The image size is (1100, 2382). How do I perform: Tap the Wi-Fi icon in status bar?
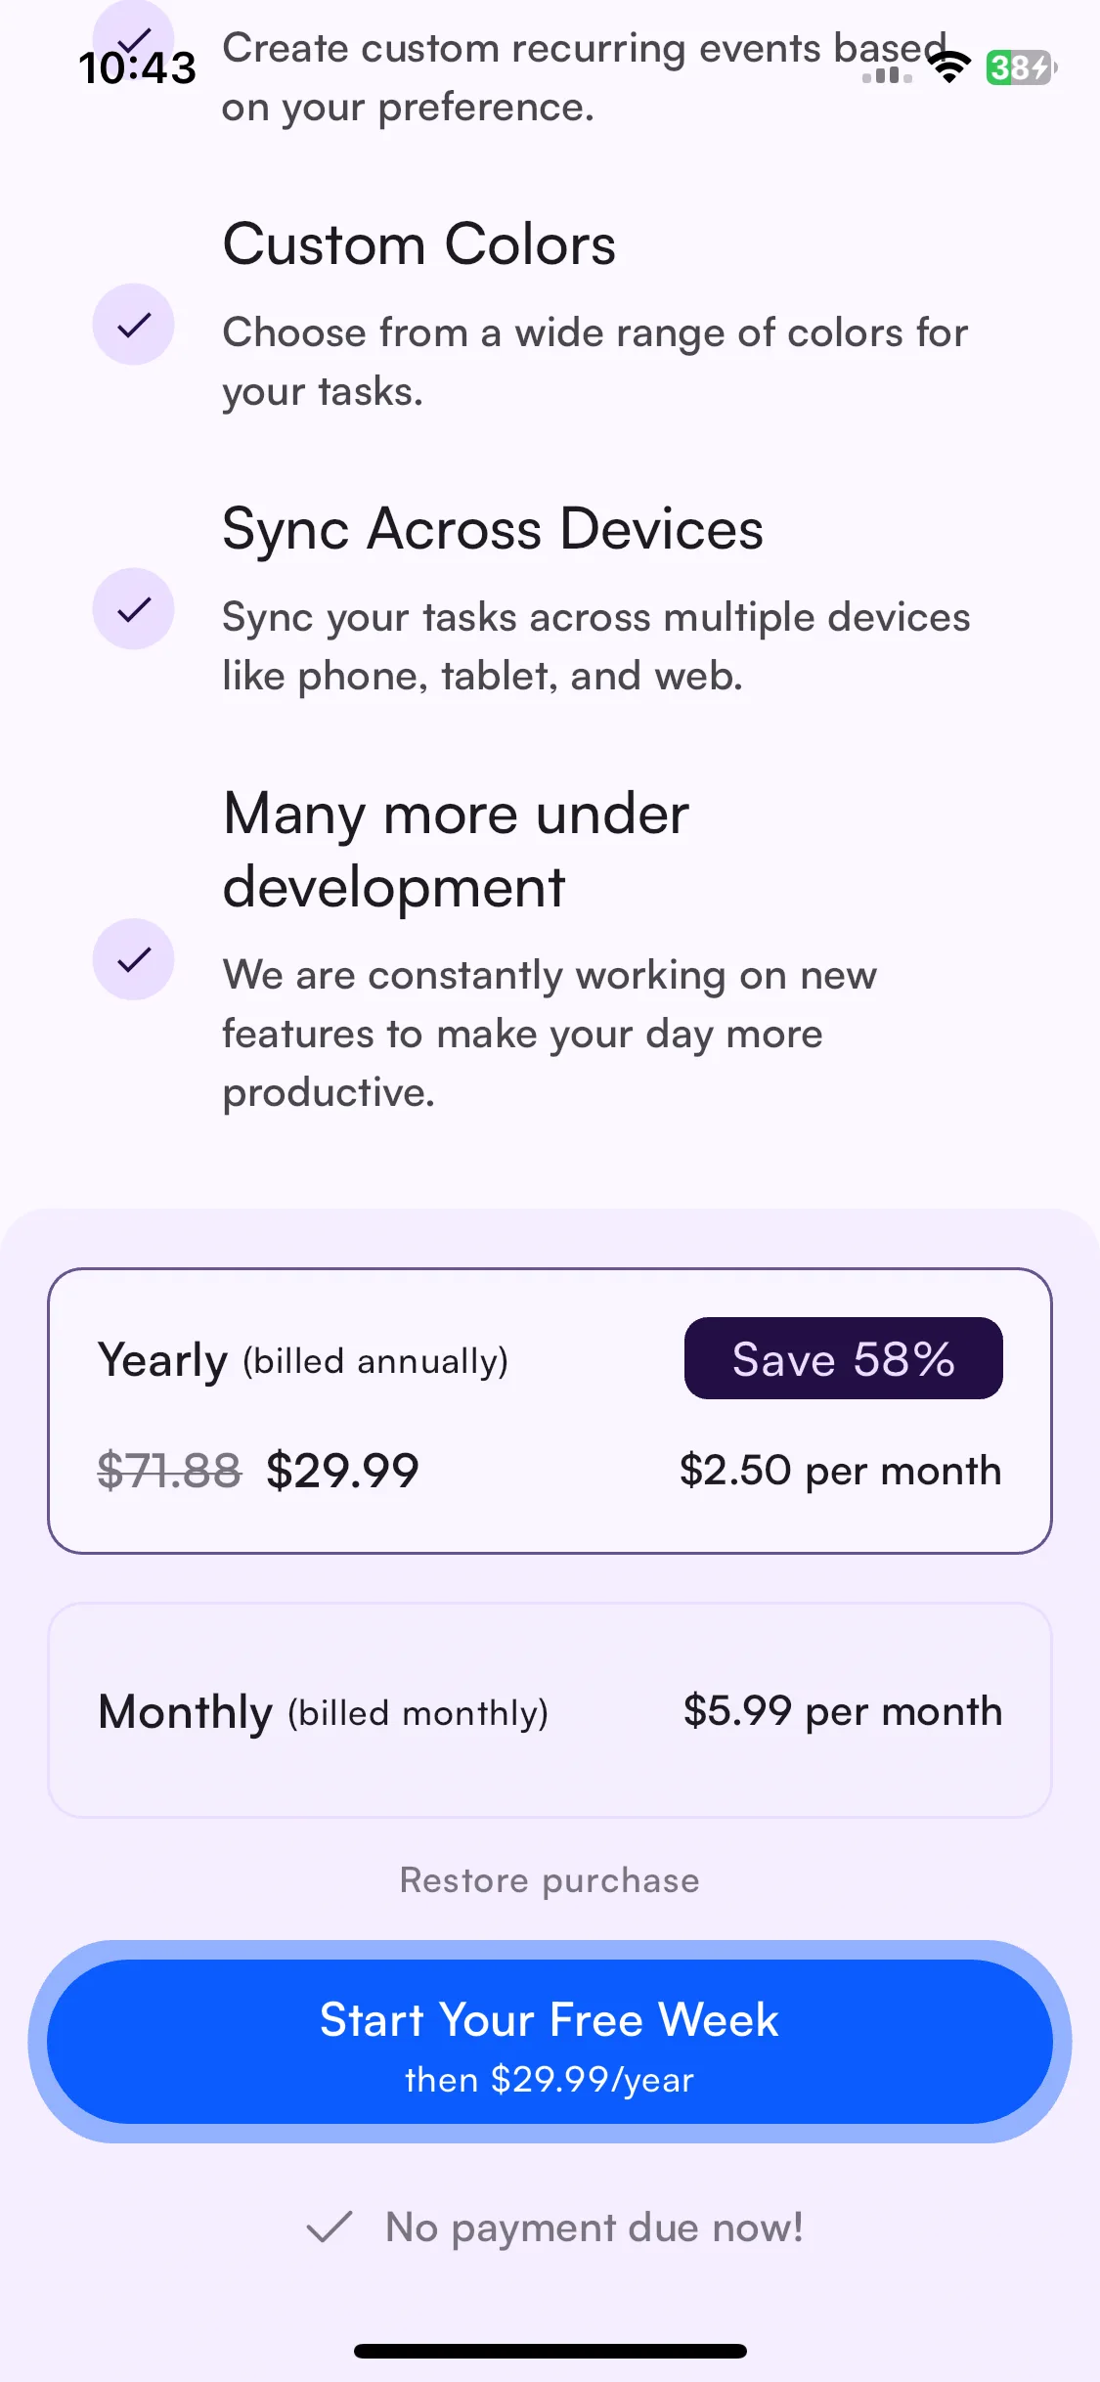pyautogui.click(x=948, y=67)
